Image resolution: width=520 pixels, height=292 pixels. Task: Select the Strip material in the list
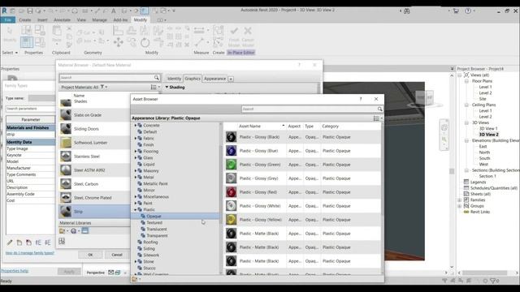(94, 211)
